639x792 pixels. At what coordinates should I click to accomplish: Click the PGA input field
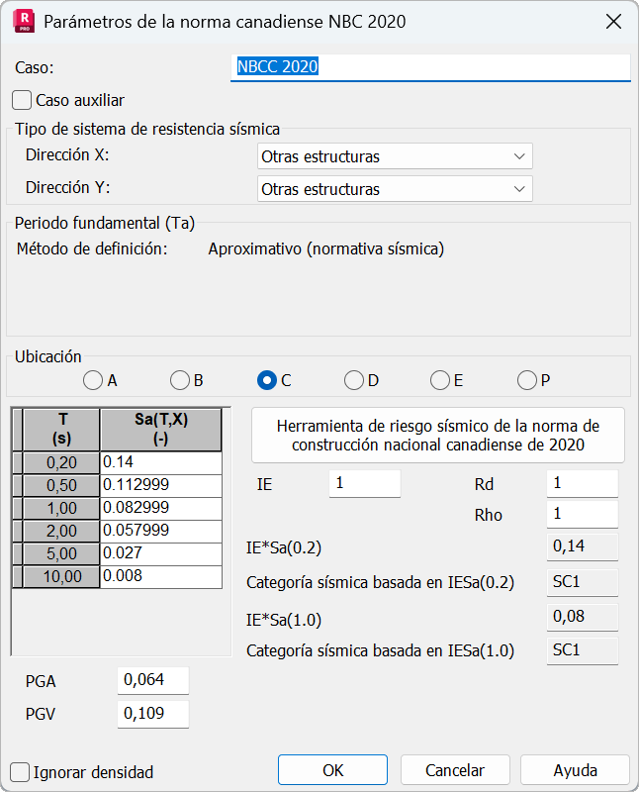pyautogui.click(x=153, y=680)
